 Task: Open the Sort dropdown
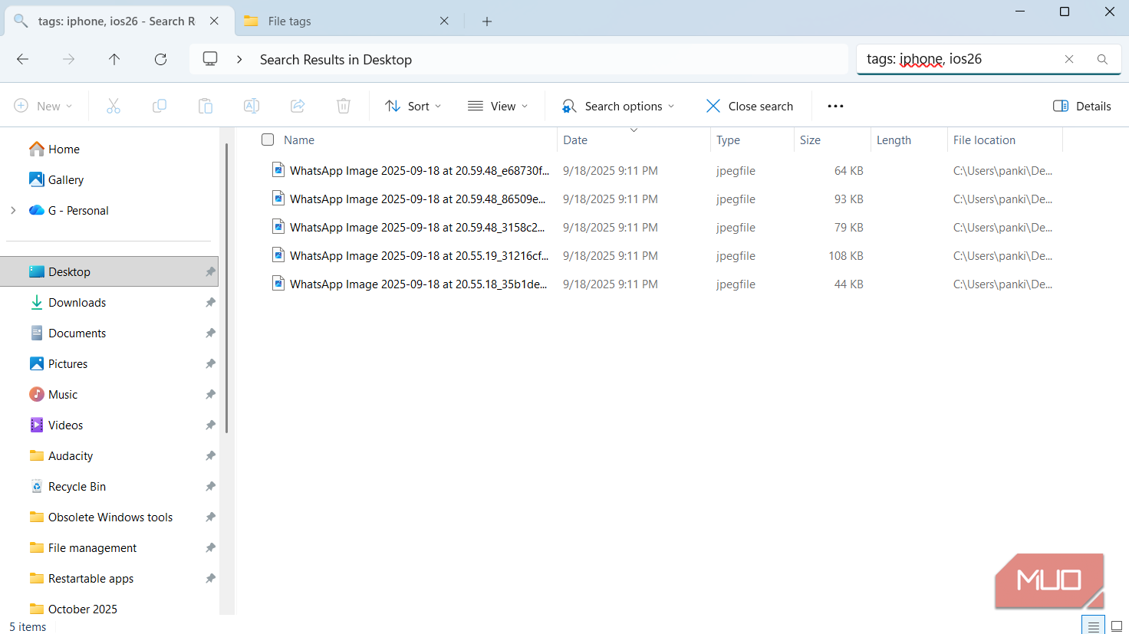[x=413, y=106]
